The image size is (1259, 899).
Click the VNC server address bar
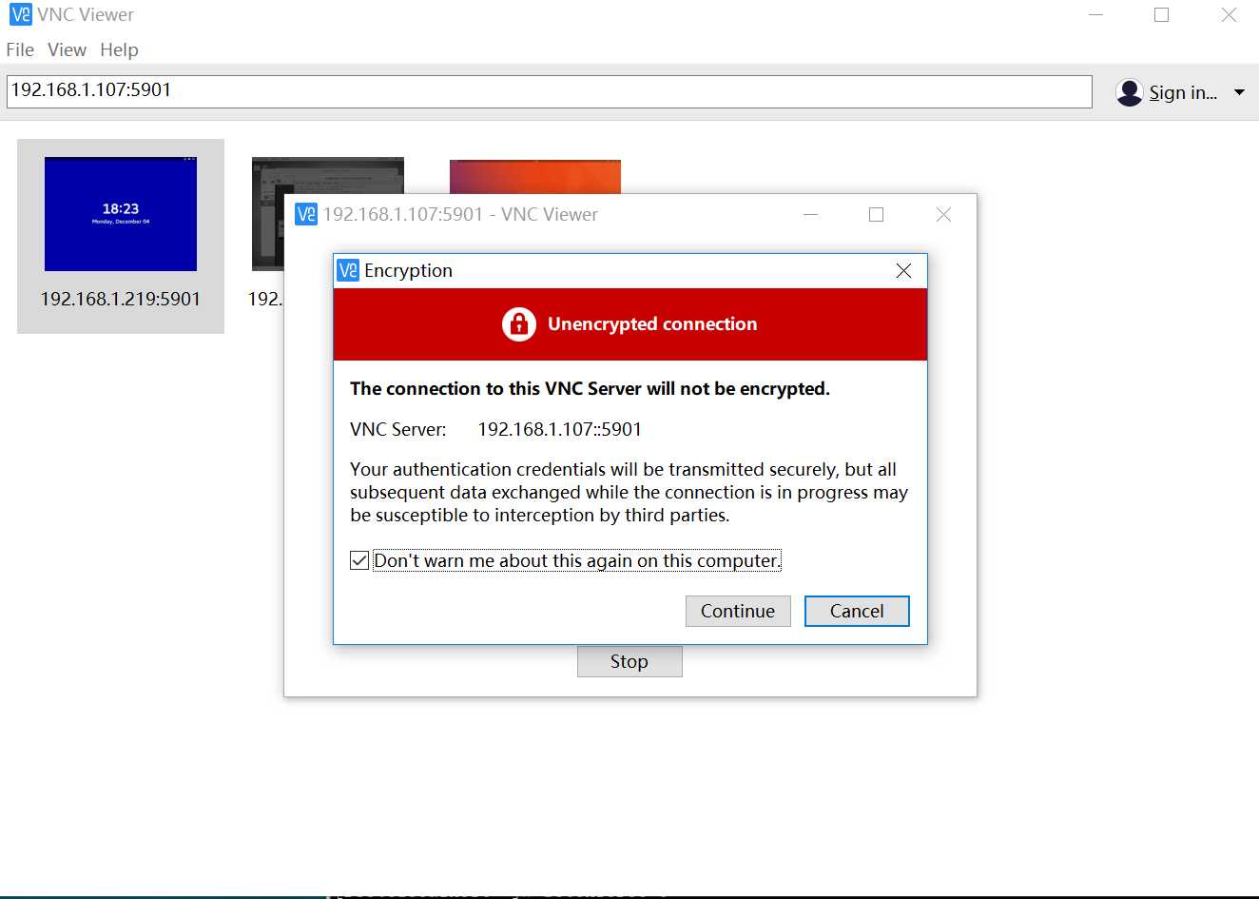550,91
